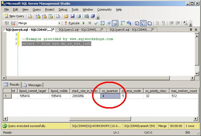Close the active query document

[196, 30]
